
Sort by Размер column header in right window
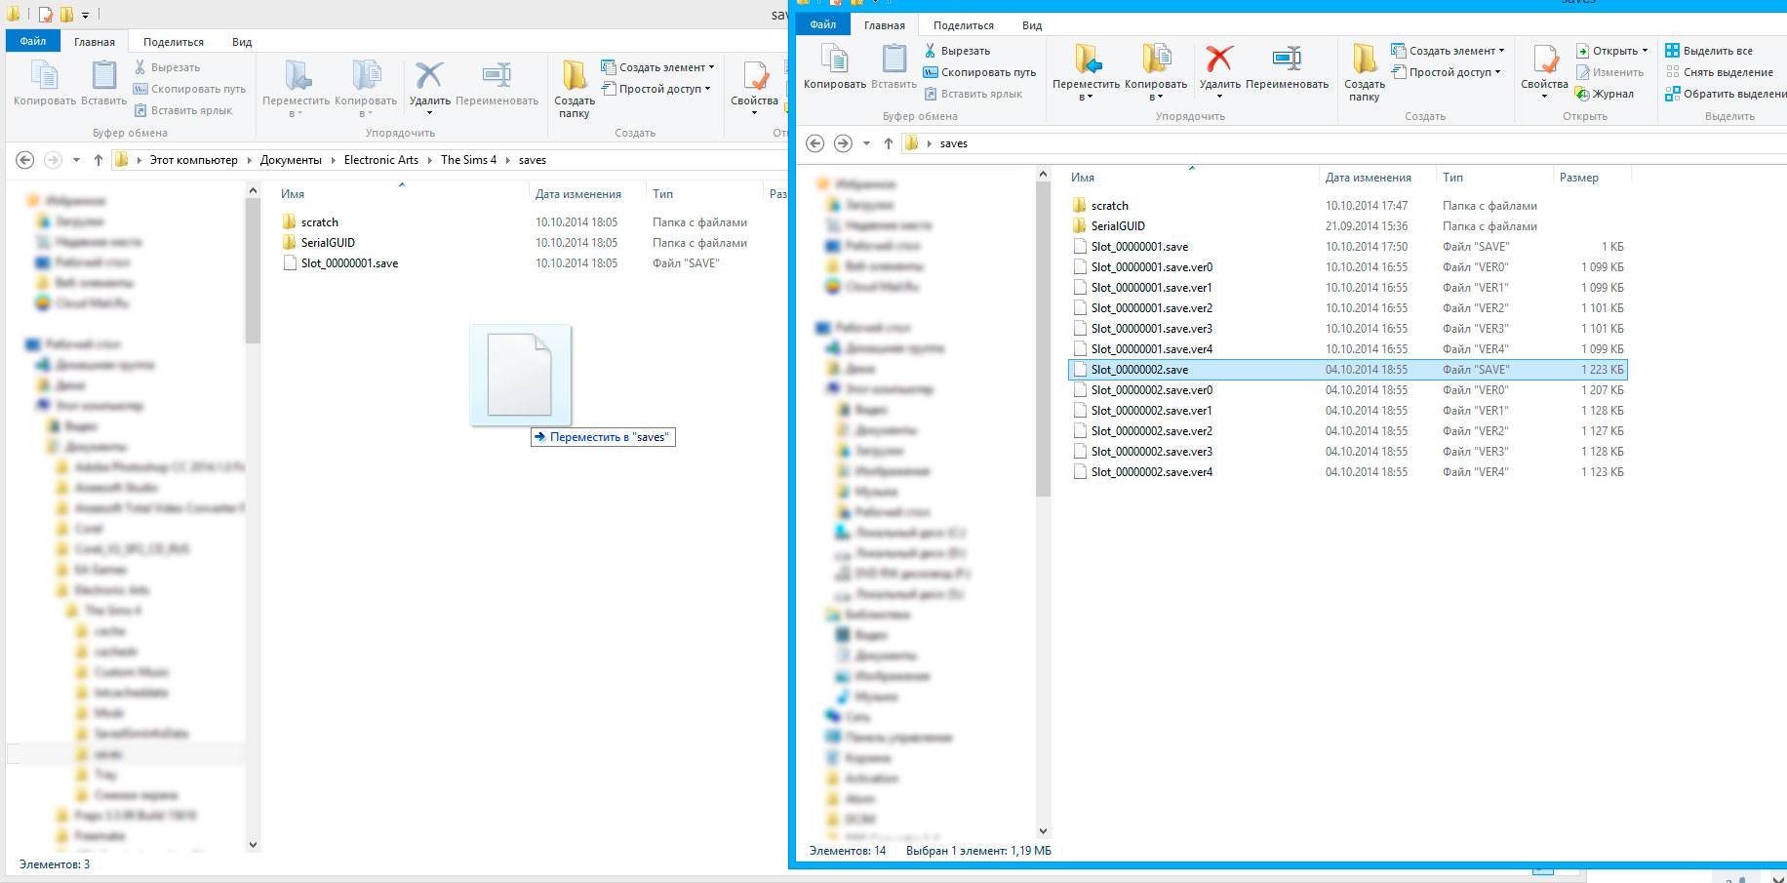coord(1578,178)
